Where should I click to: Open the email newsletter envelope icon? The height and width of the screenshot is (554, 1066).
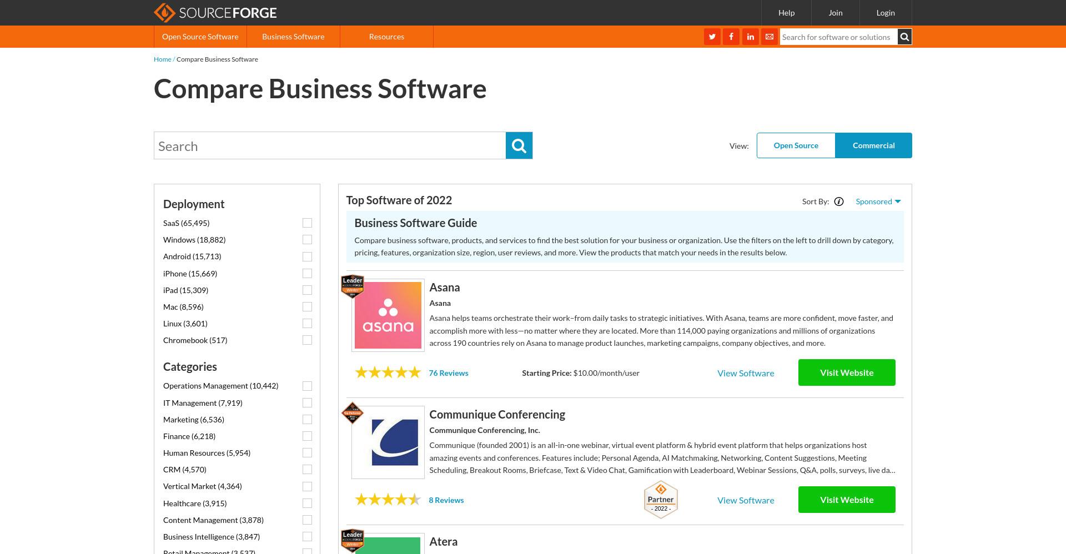pyautogui.click(x=770, y=37)
